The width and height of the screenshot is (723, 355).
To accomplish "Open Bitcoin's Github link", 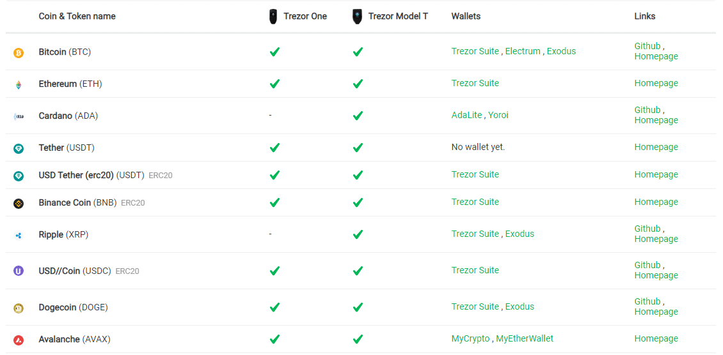I will [648, 47].
